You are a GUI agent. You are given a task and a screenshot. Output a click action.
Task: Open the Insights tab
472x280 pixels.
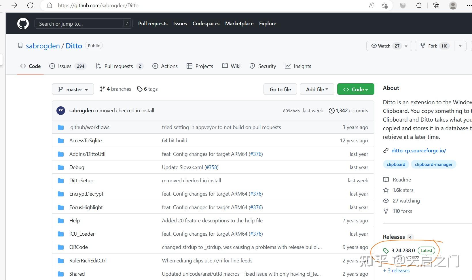pyautogui.click(x=298, y=66)
